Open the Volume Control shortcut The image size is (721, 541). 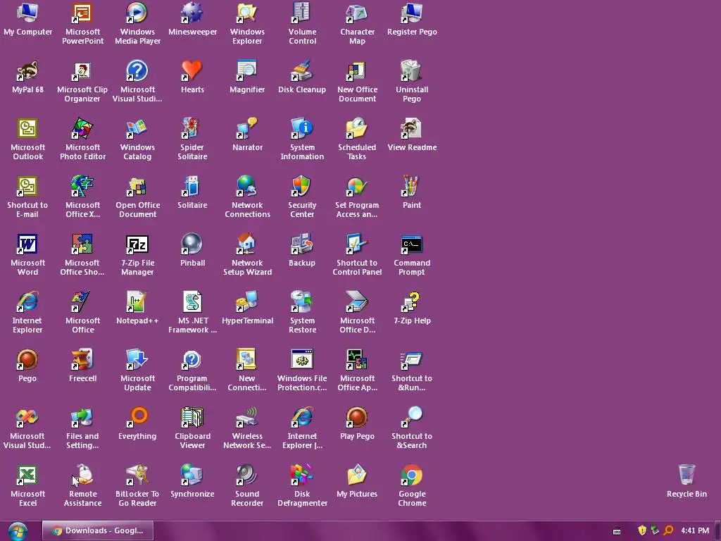pyautogui.click(x=302, y=13)
